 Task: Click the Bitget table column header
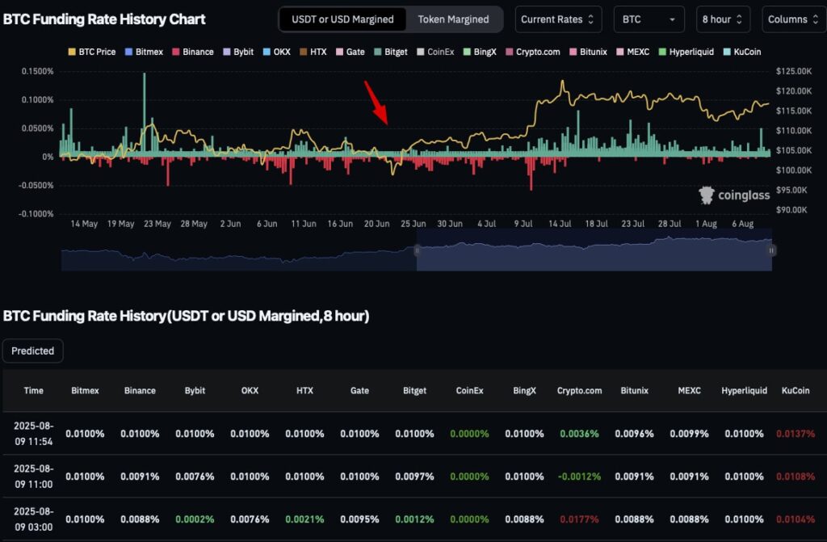click(414, 390)
